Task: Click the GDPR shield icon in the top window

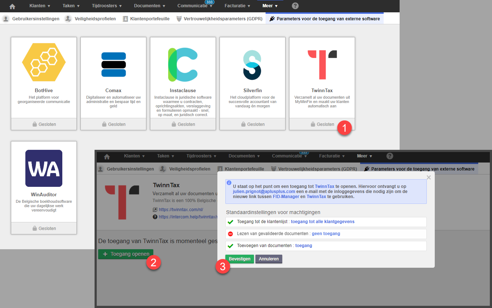Action: (x=179, y=19)
